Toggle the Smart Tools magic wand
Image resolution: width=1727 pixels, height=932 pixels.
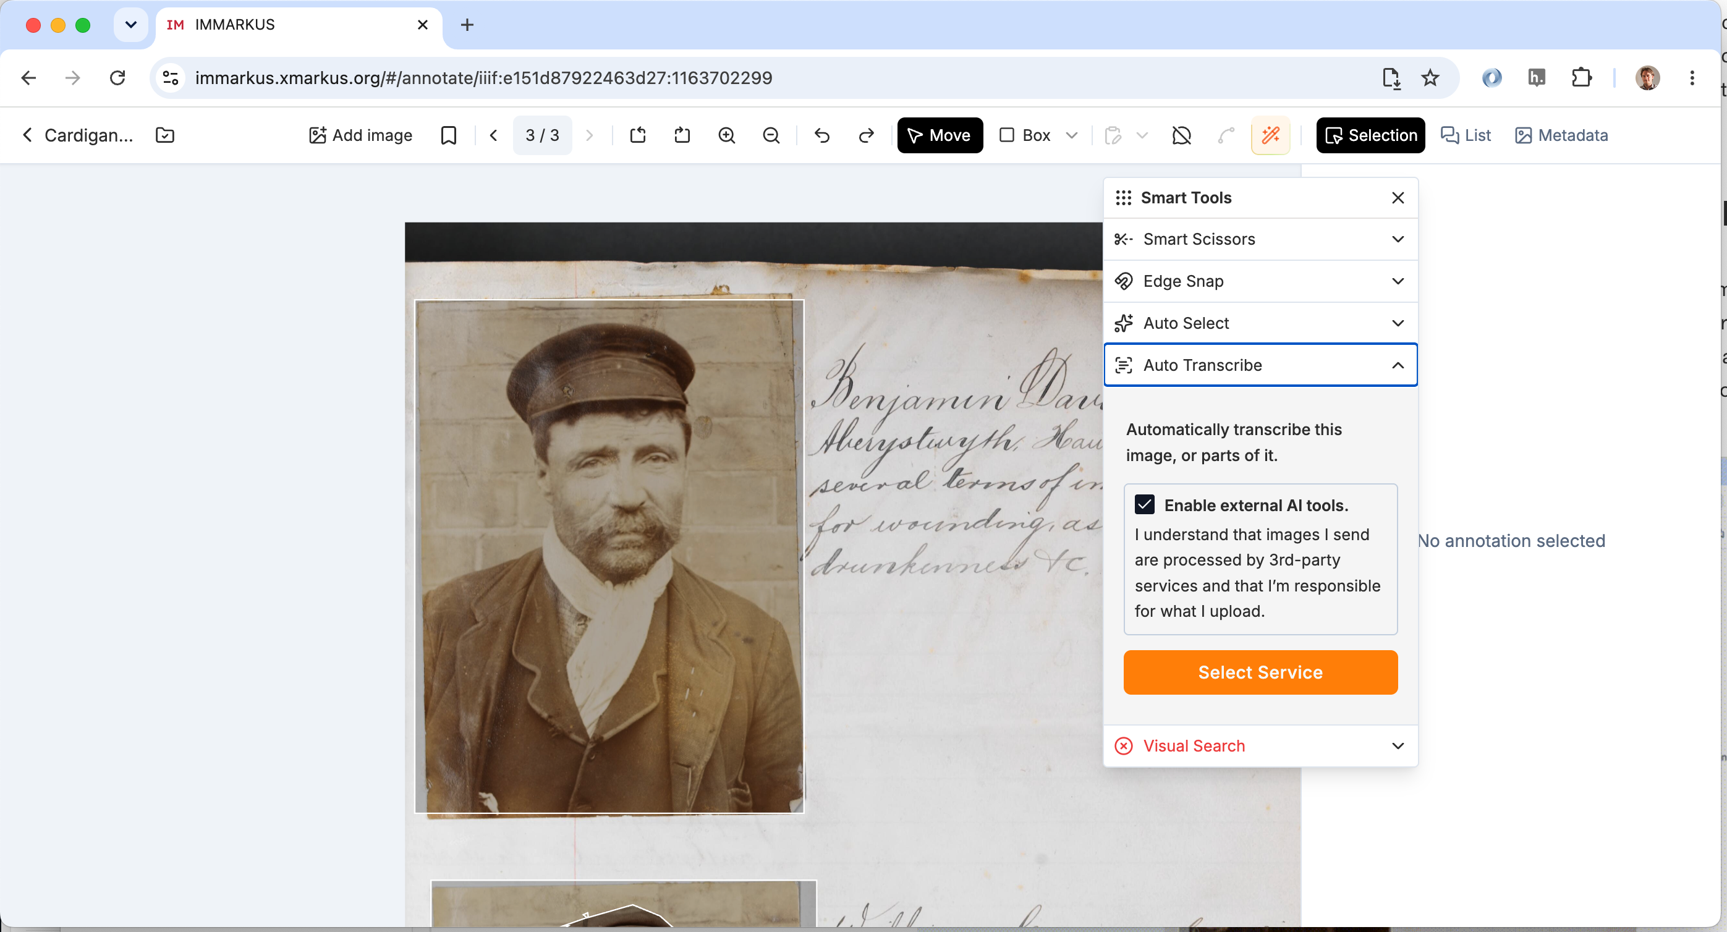(x=1270, y=135)
